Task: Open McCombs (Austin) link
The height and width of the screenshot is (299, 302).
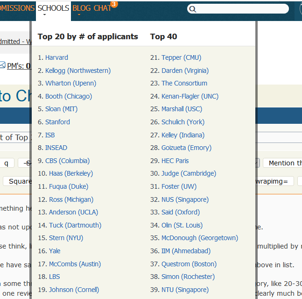Action: point(75,264)
